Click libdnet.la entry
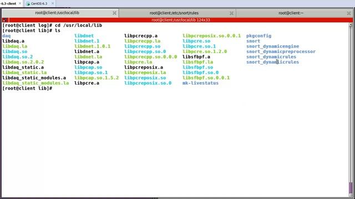Screen dimensions: 355x199 click(x=88, y=56)
